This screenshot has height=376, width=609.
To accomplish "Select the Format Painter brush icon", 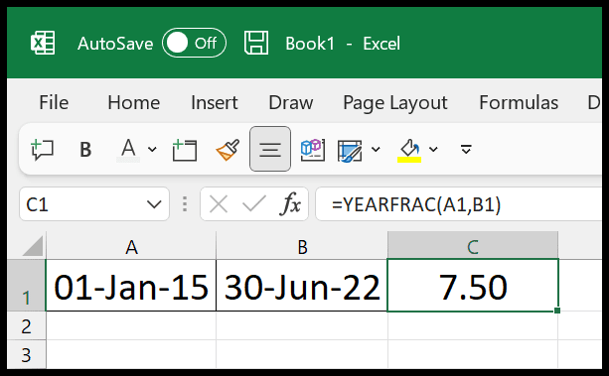I will click(228, 150).
